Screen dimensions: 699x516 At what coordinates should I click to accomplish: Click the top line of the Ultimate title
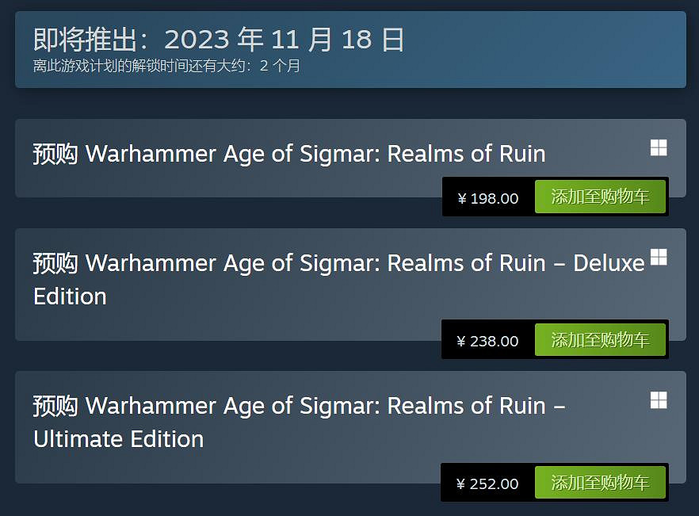(x=299, y=406)
